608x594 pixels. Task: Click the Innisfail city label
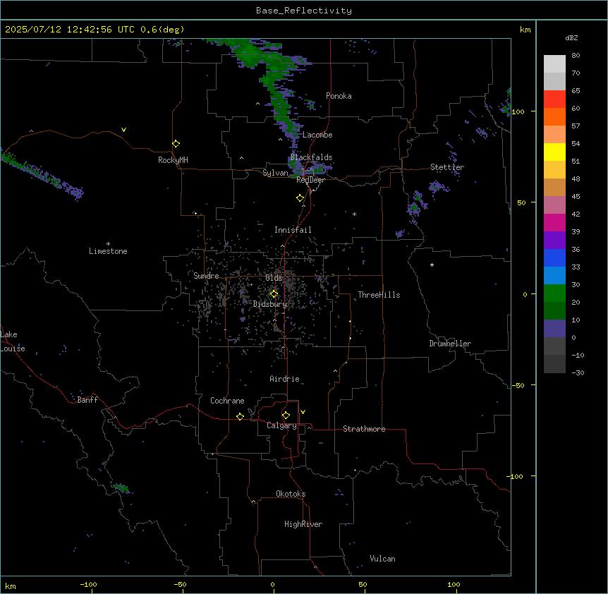pyautogui.click(x=293, y=230)
